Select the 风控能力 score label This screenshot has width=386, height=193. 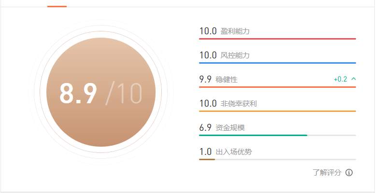pyautogui.click(x=235, y=55)
